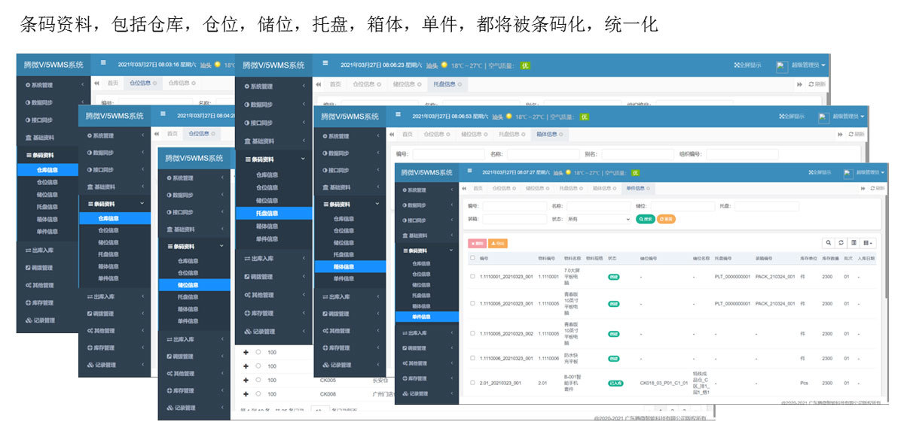Click the orange 导出 export icon button
The height and width of the screenshot is (434, 904).
tap(498, 243)
